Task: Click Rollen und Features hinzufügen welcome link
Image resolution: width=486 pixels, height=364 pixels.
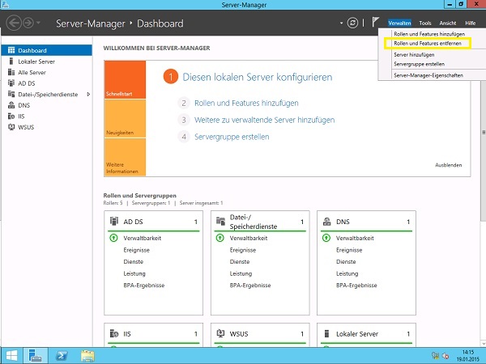Action: pyautogui.click(x=246, y=103)
